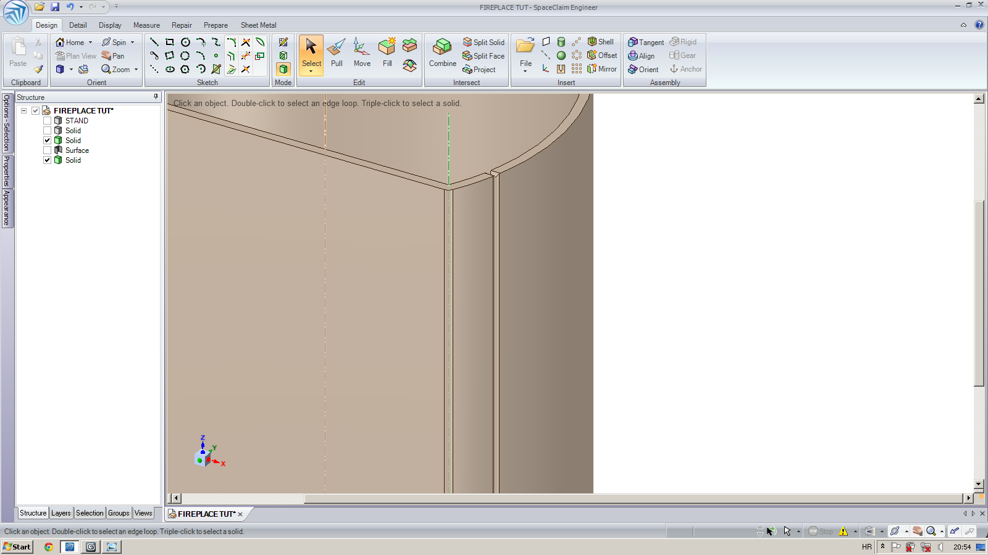This screenshot has width=988, height=555.
Task: Switch to the Display ribbon tab
Action: click(110, 25)
